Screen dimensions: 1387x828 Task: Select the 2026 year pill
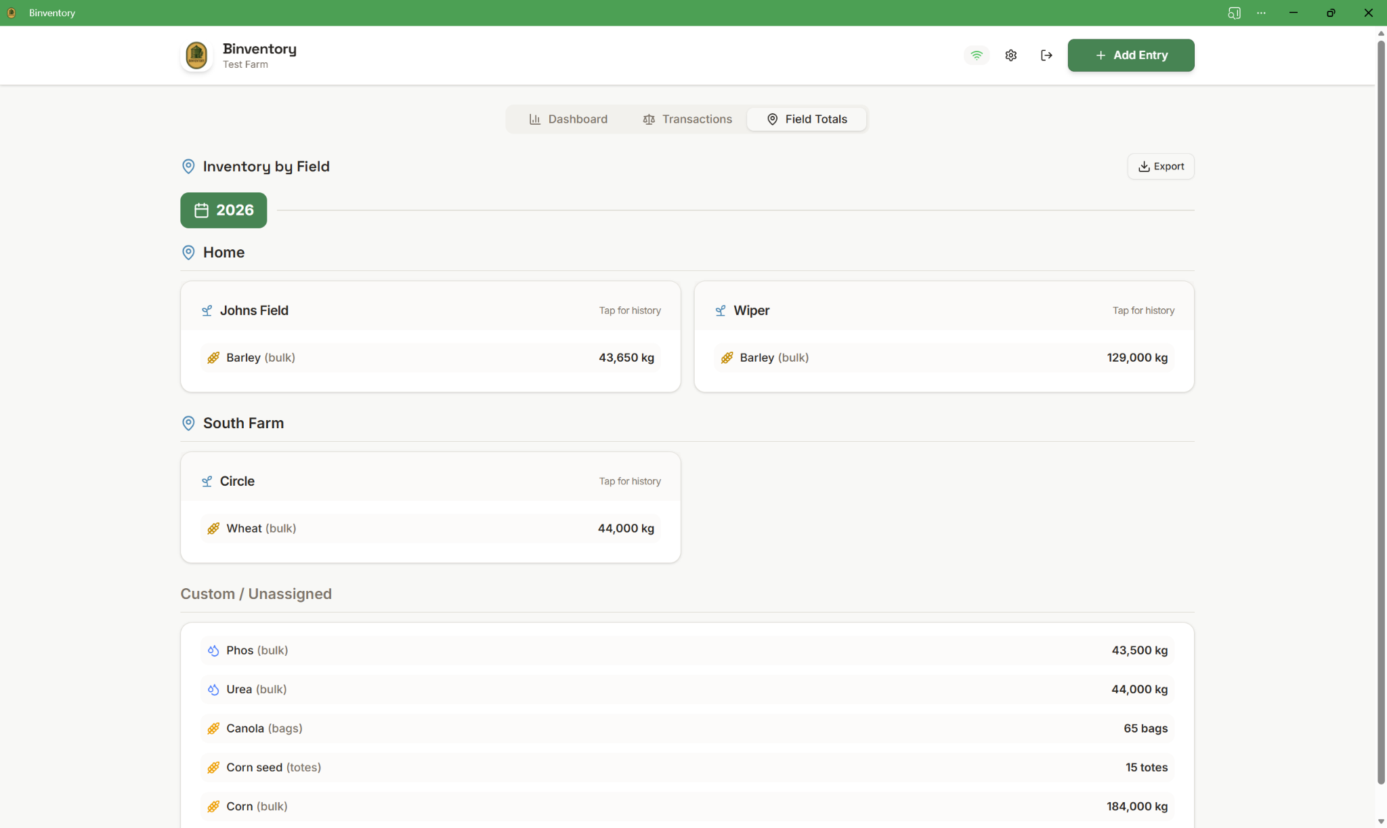223,210
